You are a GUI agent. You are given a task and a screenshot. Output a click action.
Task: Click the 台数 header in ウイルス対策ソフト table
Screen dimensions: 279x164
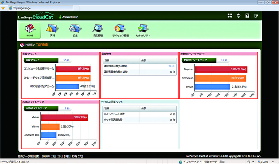tap(143, 109)
